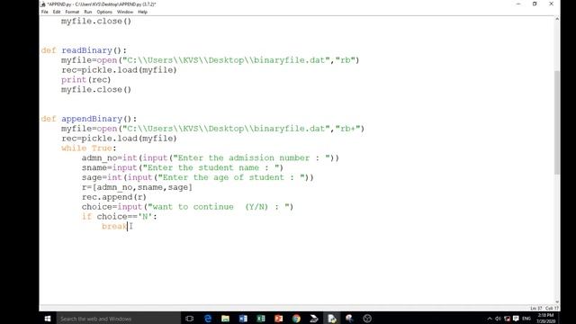Screen dimensions: 576x324
Task: Close the APPEND.py window
Action: click(x=551, y=4)
